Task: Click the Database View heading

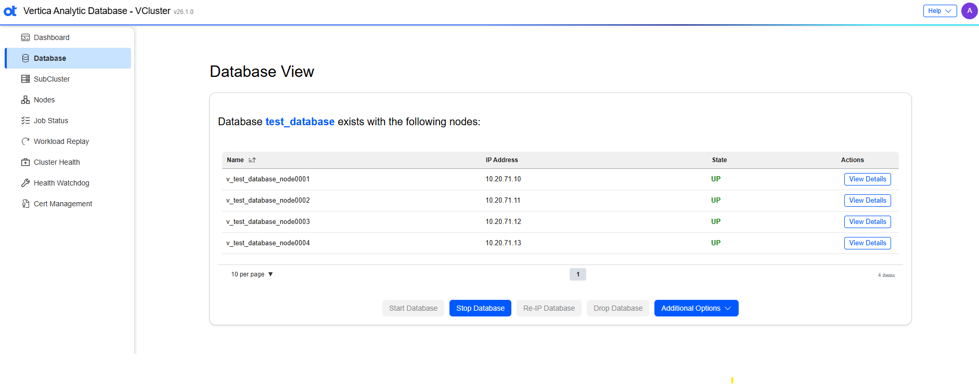Action: tap(262, 72)
